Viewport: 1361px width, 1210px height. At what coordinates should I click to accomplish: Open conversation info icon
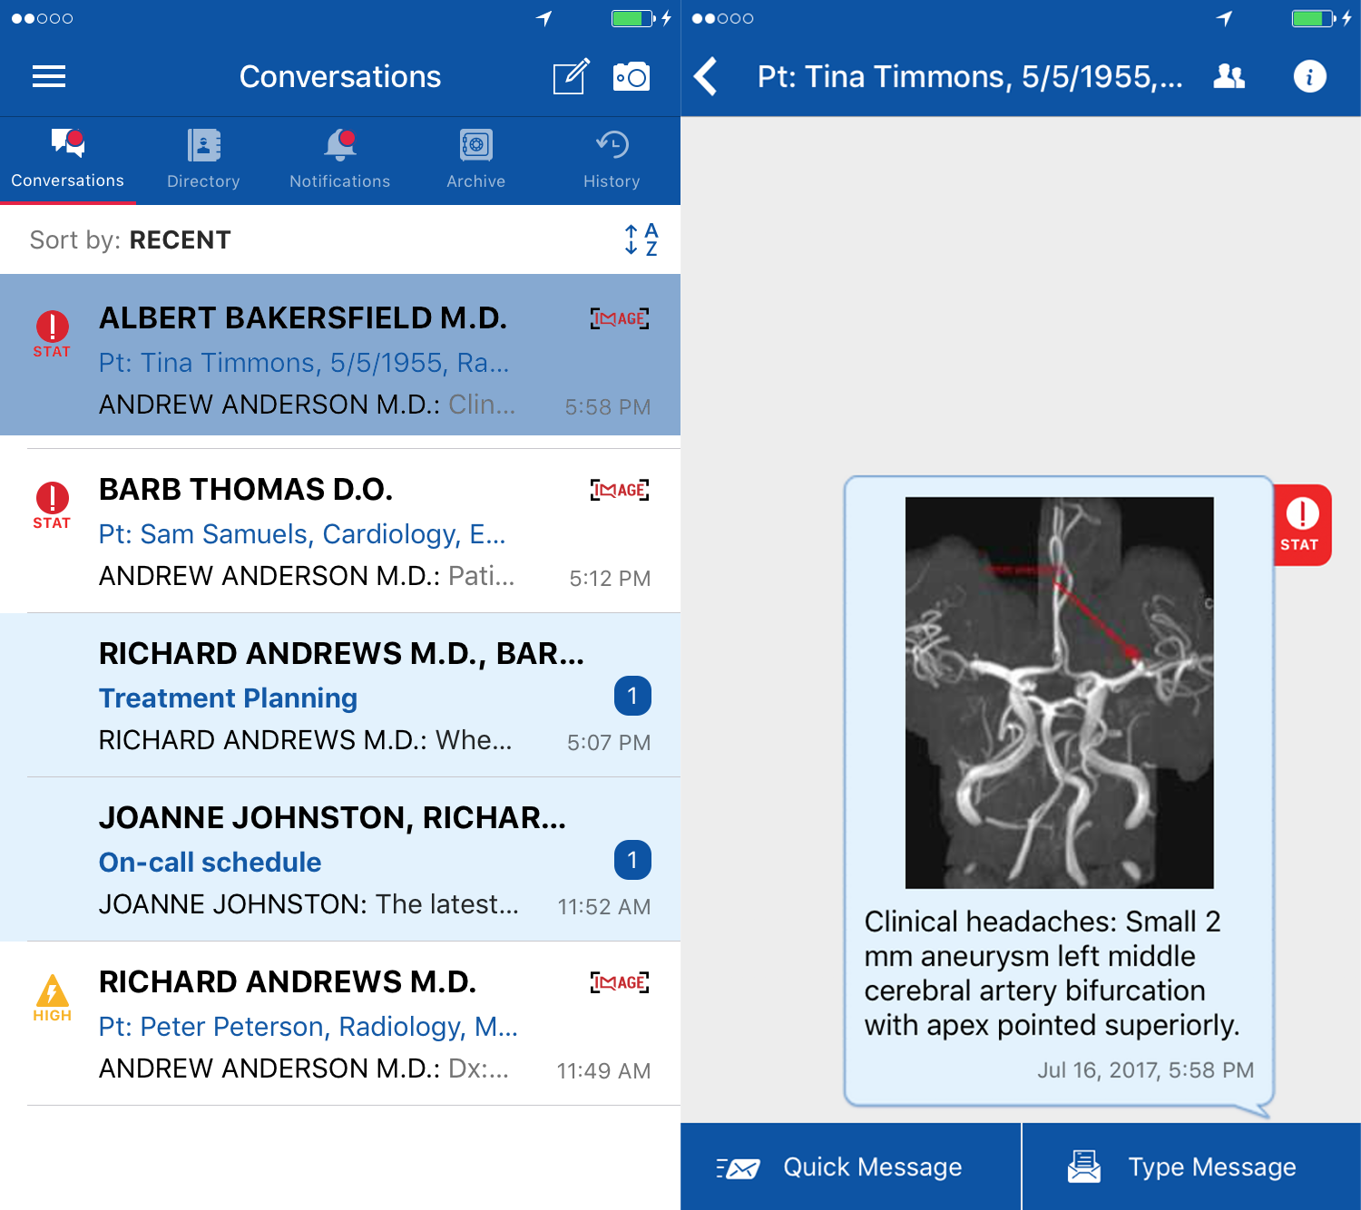[x=1309, y=76]
